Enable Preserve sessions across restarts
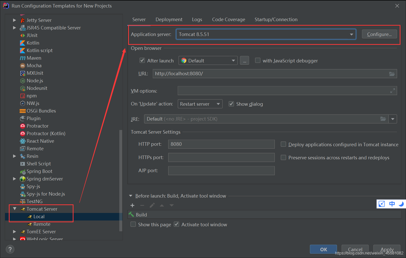The width and height of the screenshot is (406, 258). (283, 157)
